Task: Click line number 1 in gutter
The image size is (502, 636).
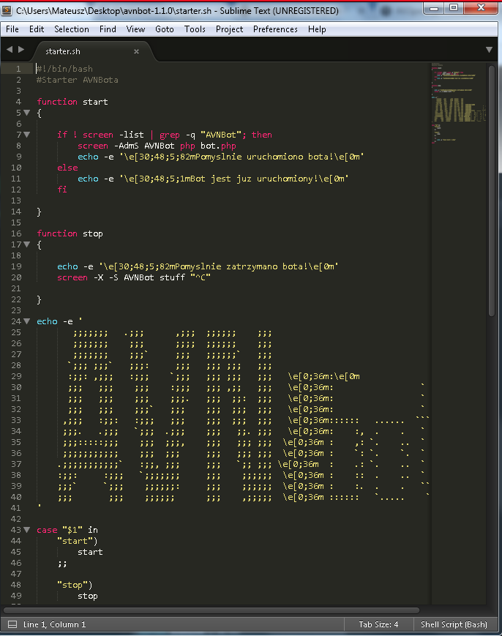Action: coord(18,69)
